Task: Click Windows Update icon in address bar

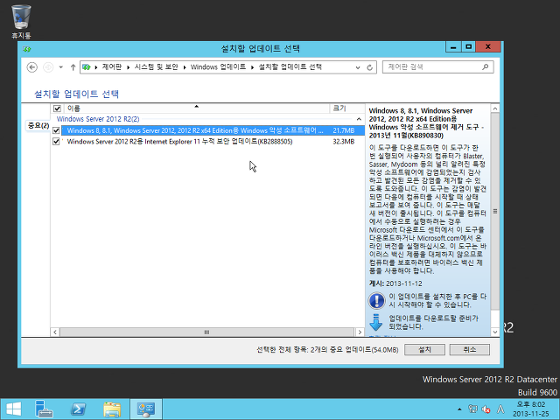Action: [x=86, y=67]
